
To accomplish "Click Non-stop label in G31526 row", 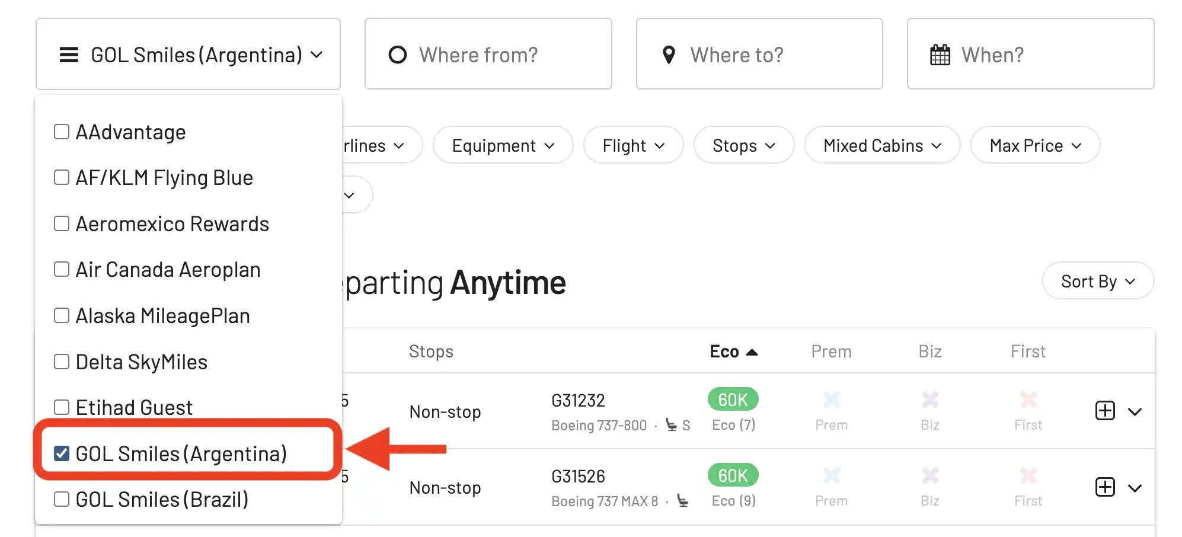I will [x=445, y=488].
